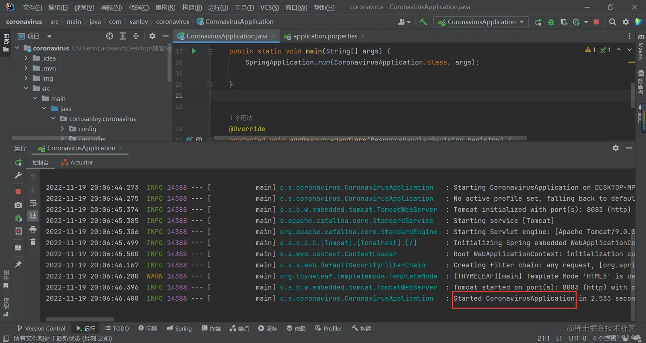
Task: Click cursor position 21:1 in status bar
Action: [x=543, y=338]
